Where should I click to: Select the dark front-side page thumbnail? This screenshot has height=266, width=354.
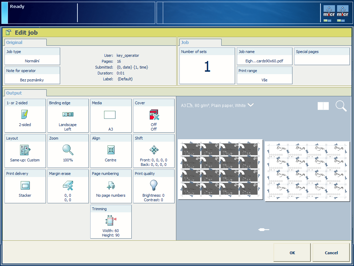[x=220, y=169]
